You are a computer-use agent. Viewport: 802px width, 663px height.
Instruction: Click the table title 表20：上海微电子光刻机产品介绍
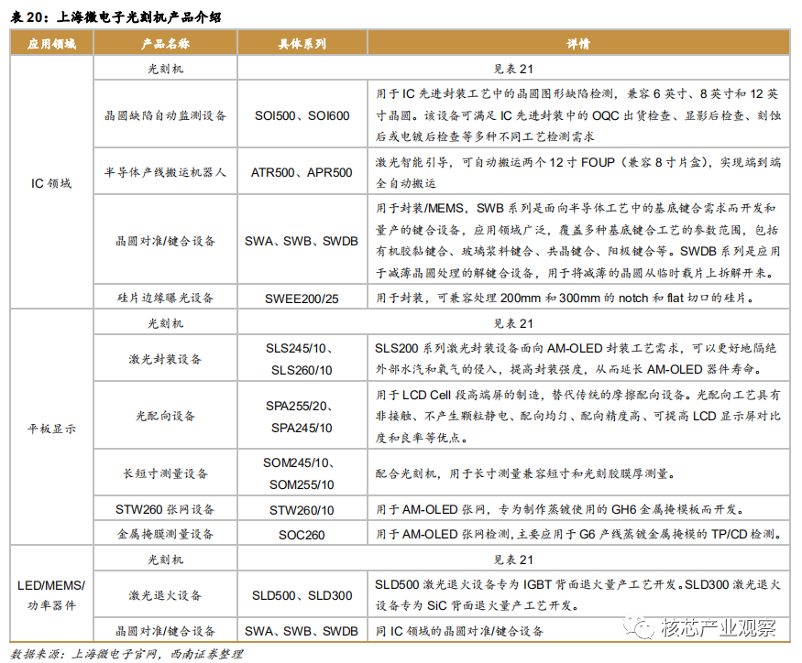(x=116, y=17)
